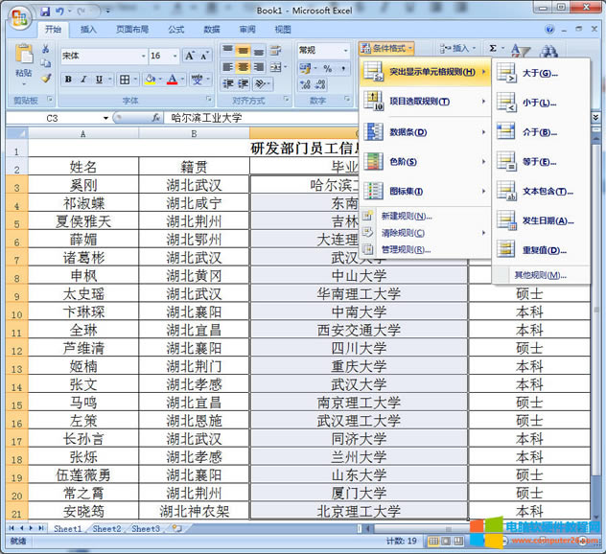This screenshot has height=554, width=606.
Task: Switch to the 公式 ribbon tab
Action: pyautogui.click(x=175, y=30)
